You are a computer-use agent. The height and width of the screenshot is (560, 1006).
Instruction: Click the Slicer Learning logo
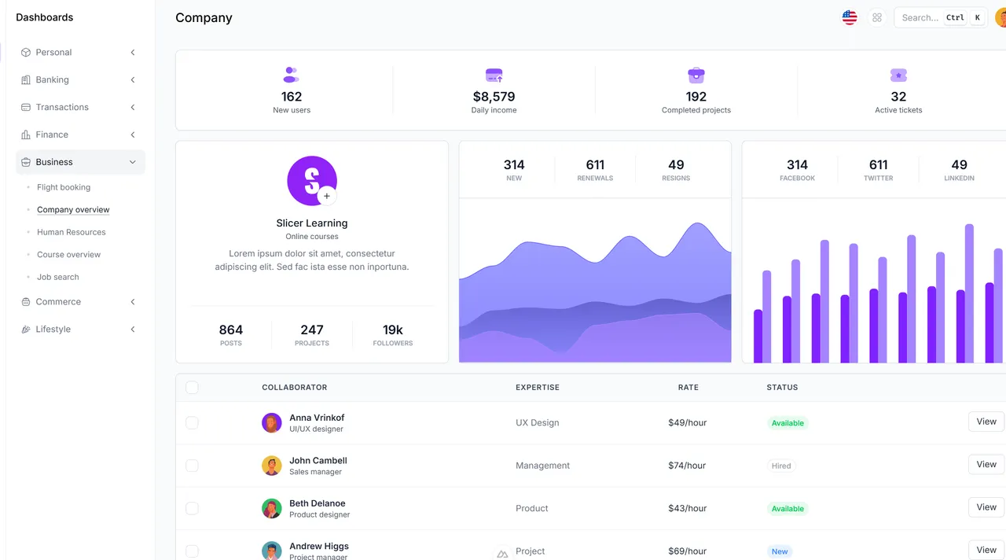coord(311,180)
